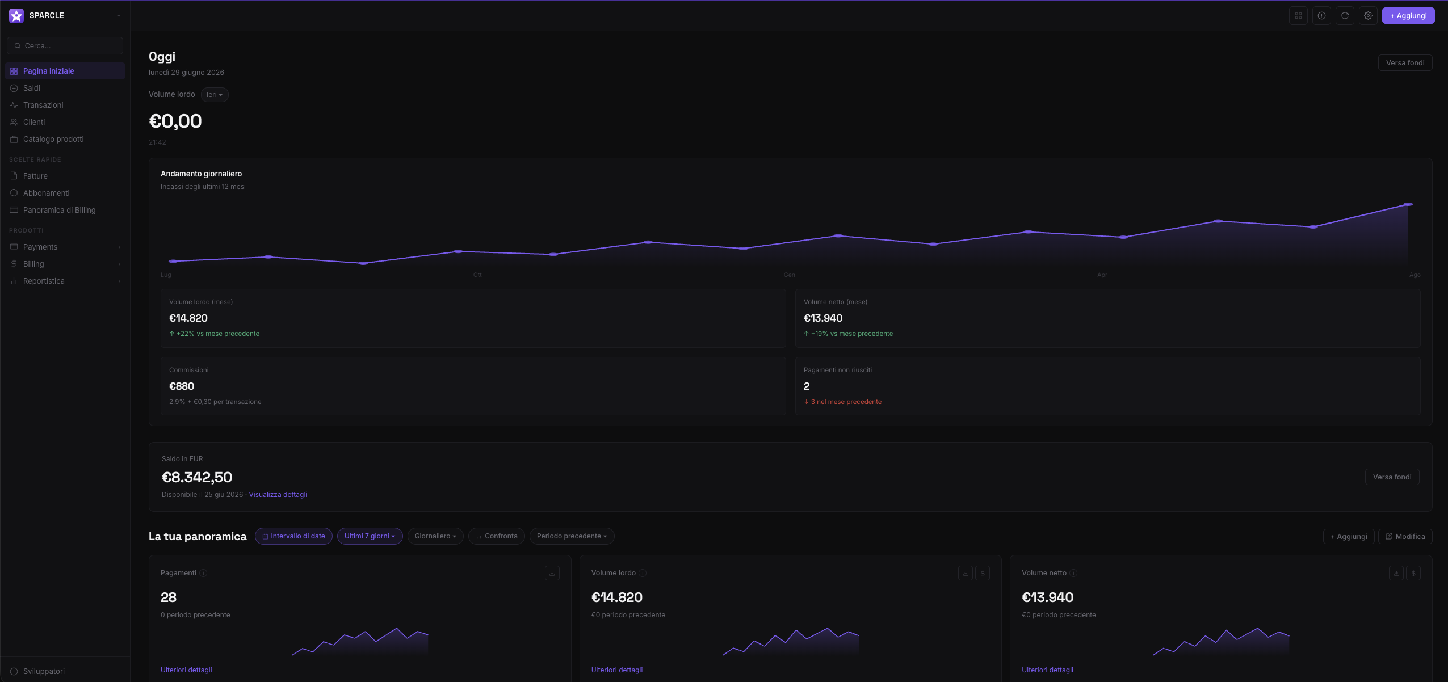1448x682 pixels.
Task: Open the Periodo precedente dropdown
Action: point(572,536)
